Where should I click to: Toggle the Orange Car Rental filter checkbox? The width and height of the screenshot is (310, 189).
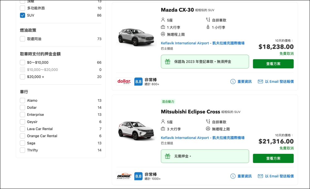tap(23, 136)
